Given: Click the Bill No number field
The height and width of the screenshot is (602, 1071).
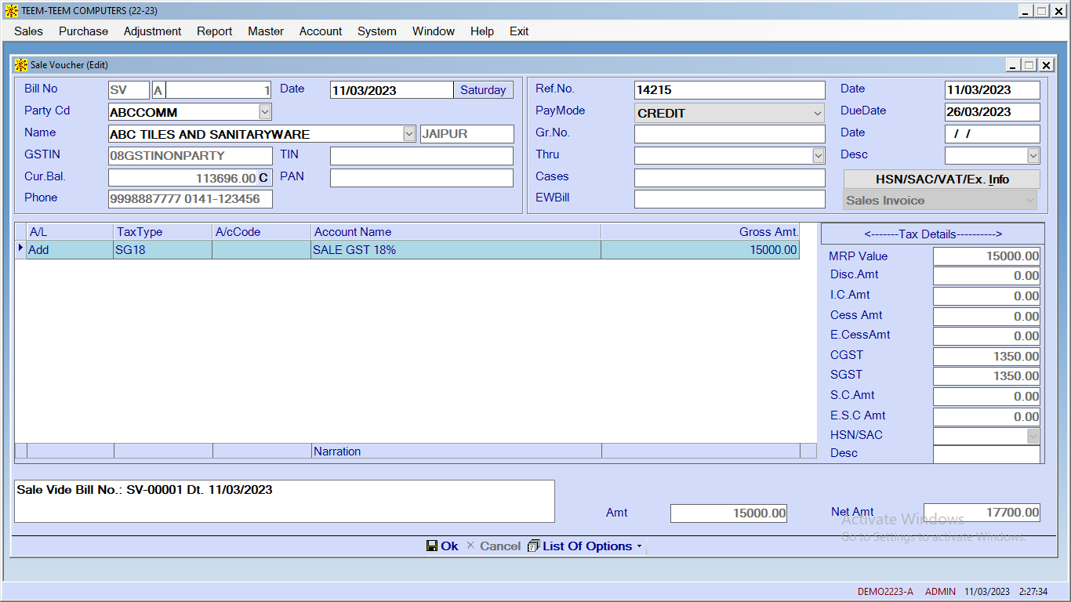Looking at the screenshot, I should click(x=219, y=90).
